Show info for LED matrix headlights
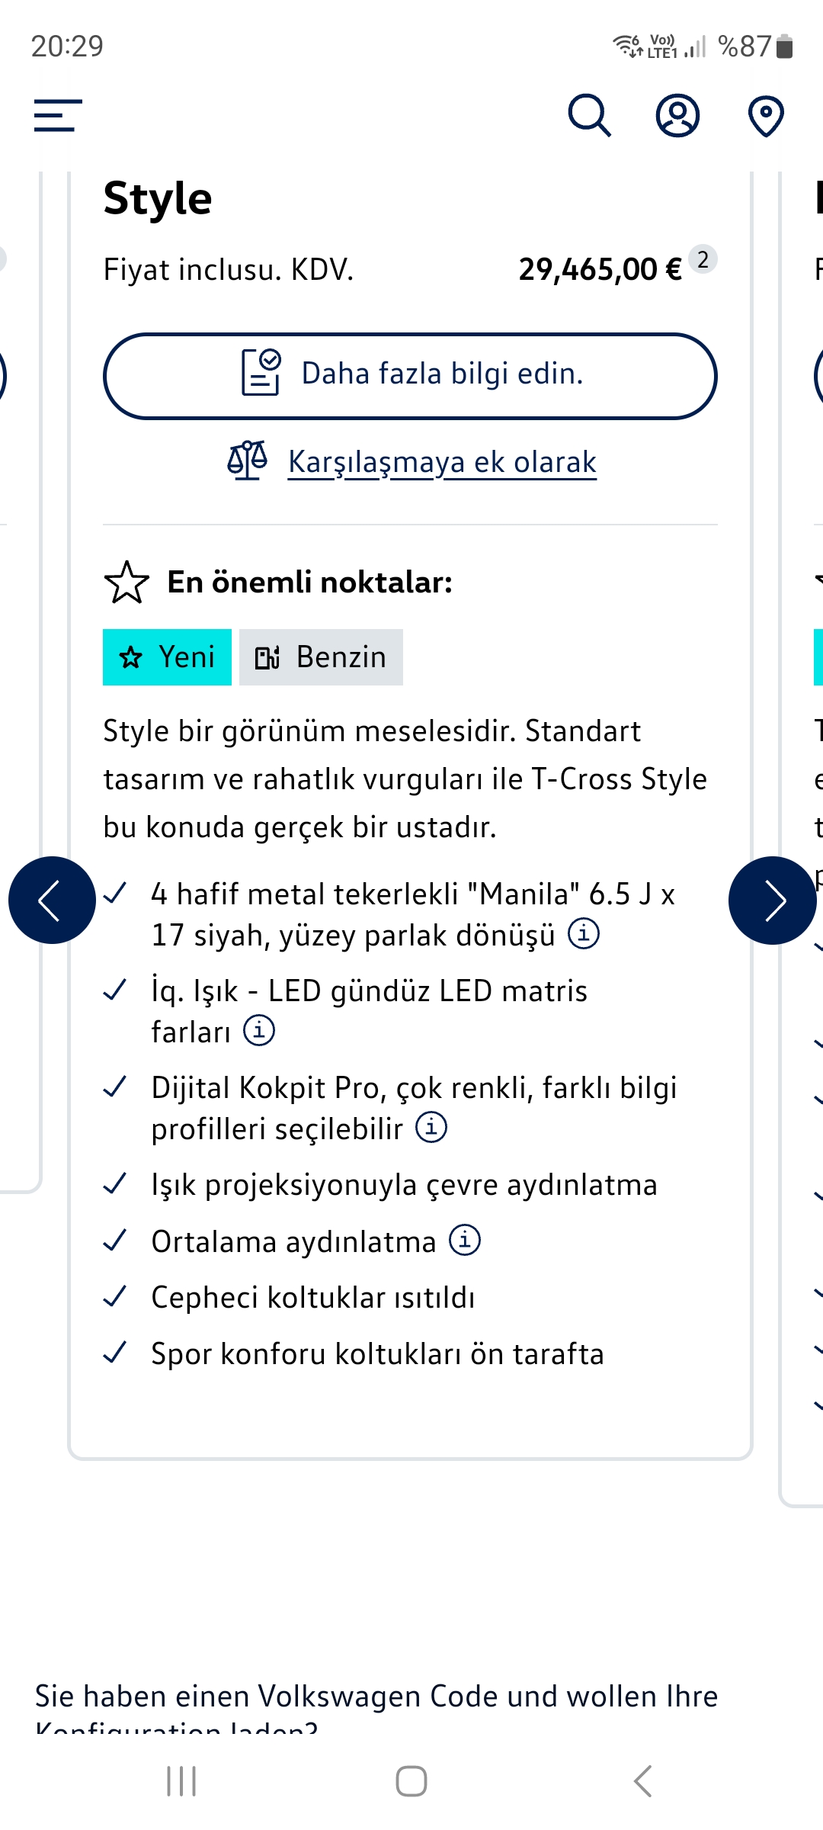Screen dimensions: 823x1830 [x=259, y=1030]
